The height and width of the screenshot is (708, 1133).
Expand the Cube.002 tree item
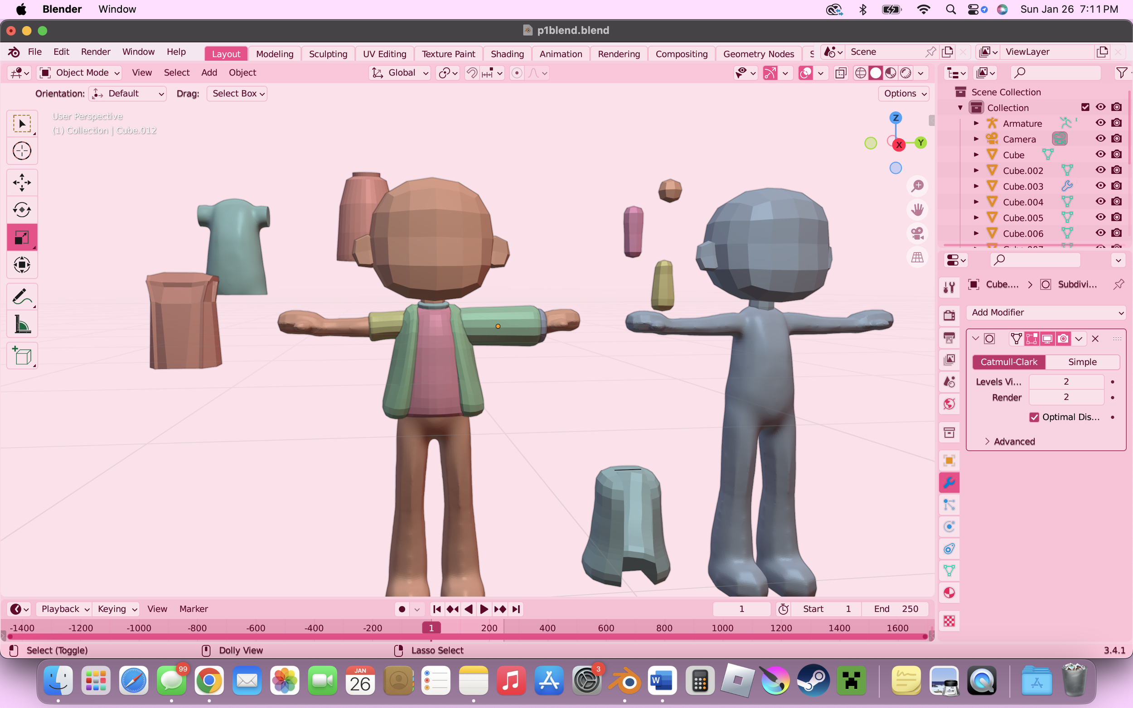click(x=976, y=170)
